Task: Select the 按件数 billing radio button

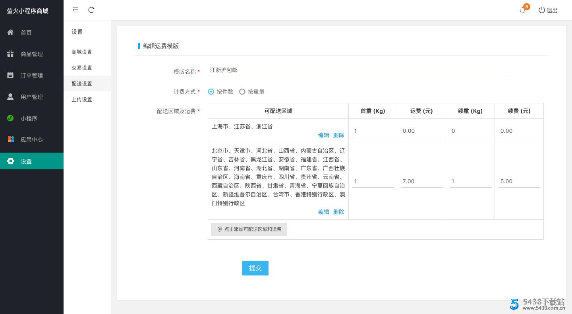Action: click(x=211, y=92)
